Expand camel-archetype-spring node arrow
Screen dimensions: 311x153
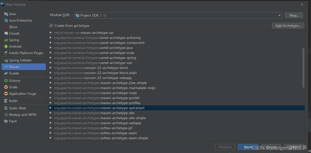(51, 58)
